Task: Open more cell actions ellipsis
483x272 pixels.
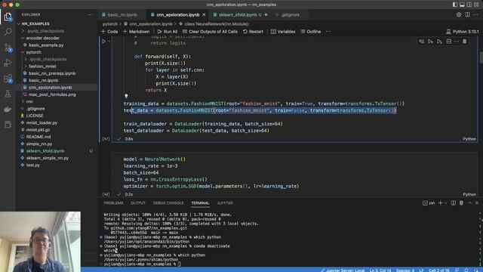Action: pos(457,42)
